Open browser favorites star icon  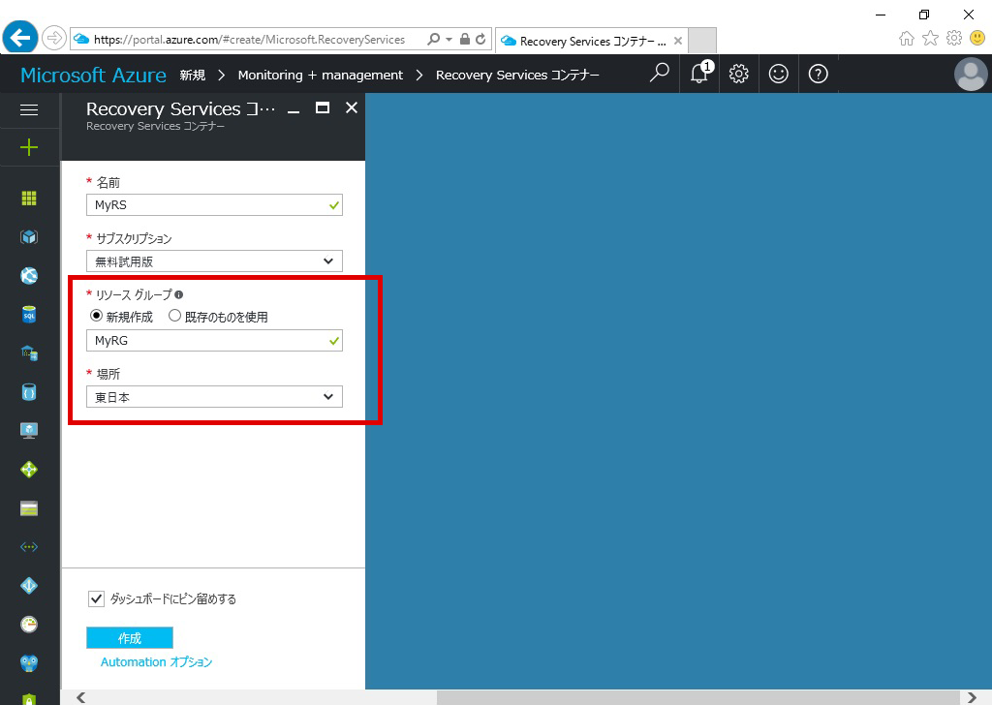pos(930,39)
